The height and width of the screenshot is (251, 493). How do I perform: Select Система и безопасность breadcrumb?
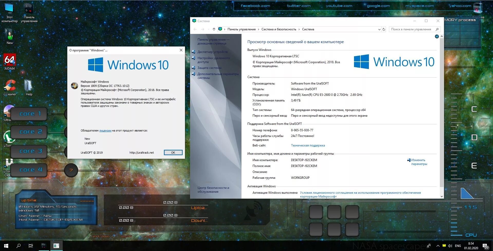coord(279,29)
